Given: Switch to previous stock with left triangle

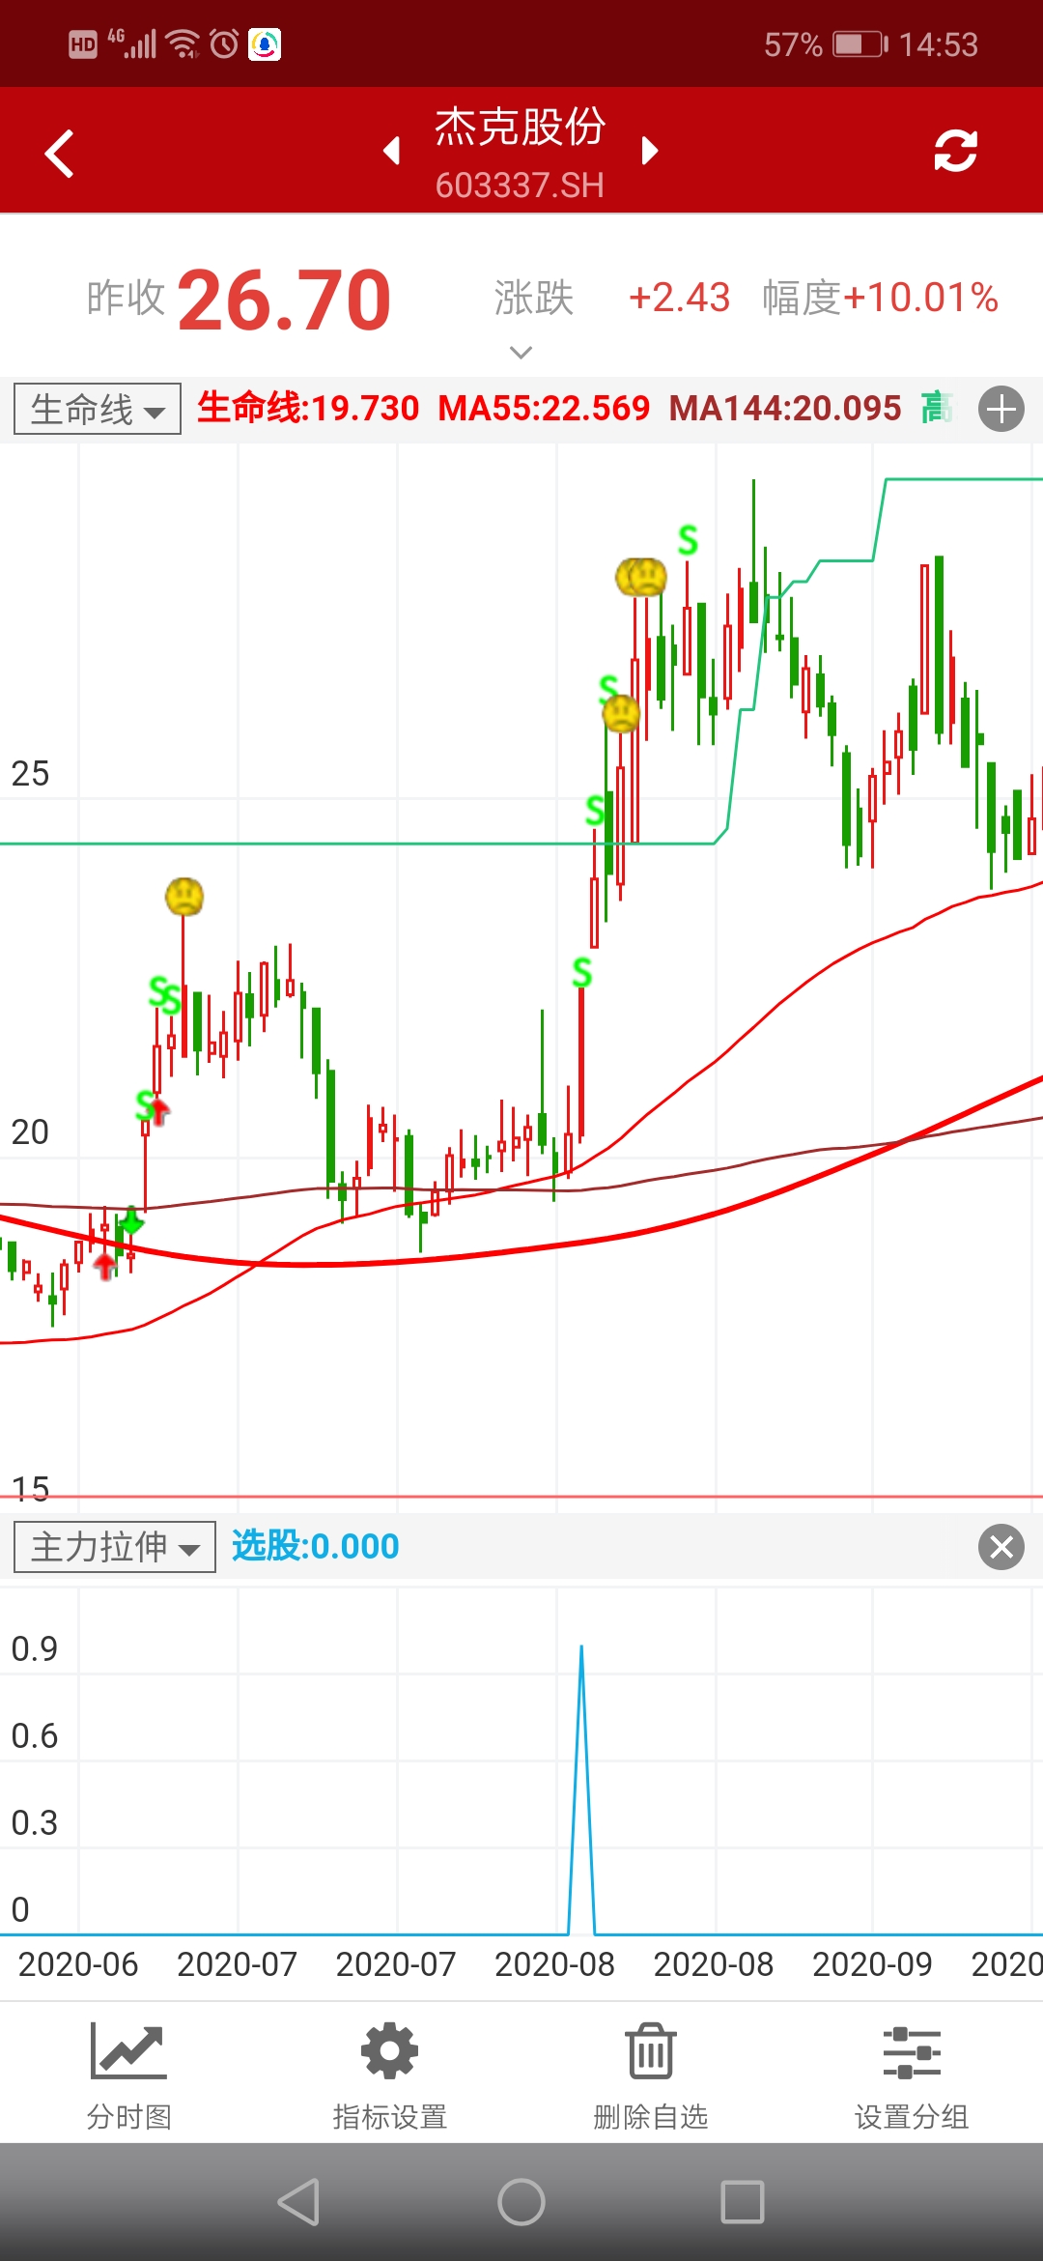Looking at the screenshot, I should (391, 151).
